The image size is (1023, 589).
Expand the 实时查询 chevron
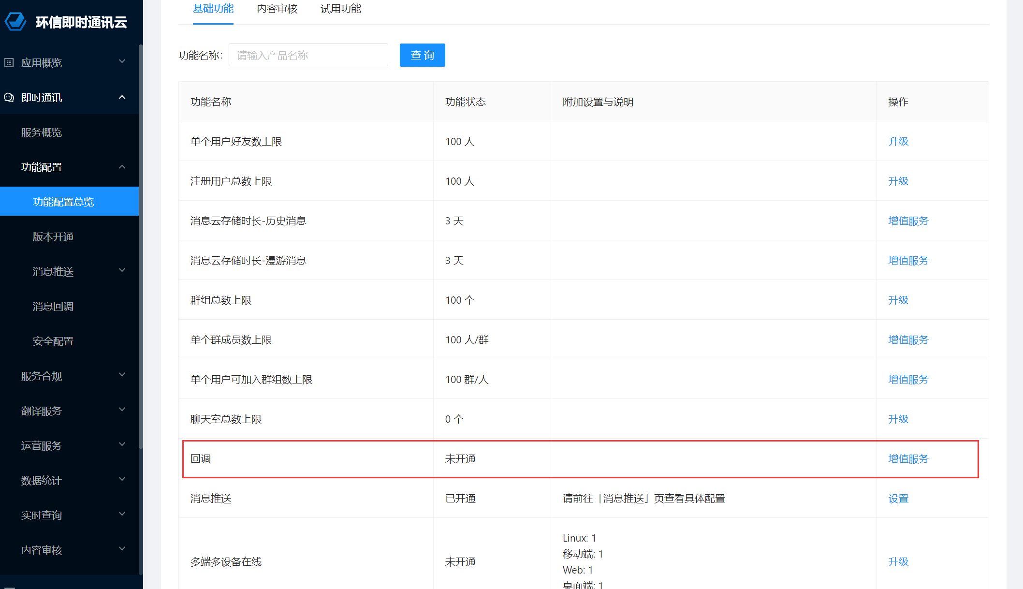(x=122, y=515)
